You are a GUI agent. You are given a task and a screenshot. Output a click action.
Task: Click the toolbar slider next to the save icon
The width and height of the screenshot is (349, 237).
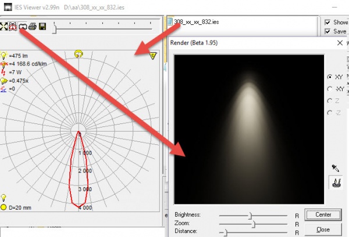coord(55,27)
